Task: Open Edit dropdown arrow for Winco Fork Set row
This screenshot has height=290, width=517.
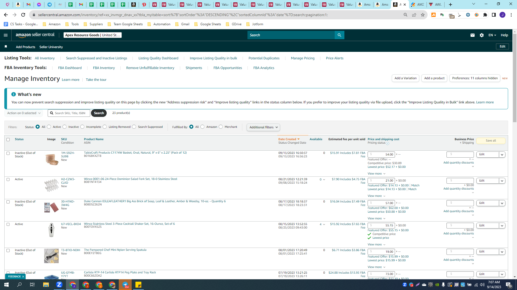Action: [502, 181]
